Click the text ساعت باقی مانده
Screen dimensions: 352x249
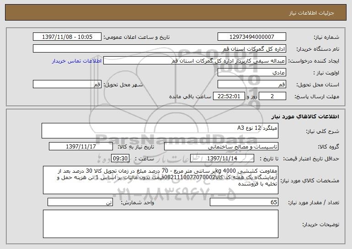click(190, 96)
